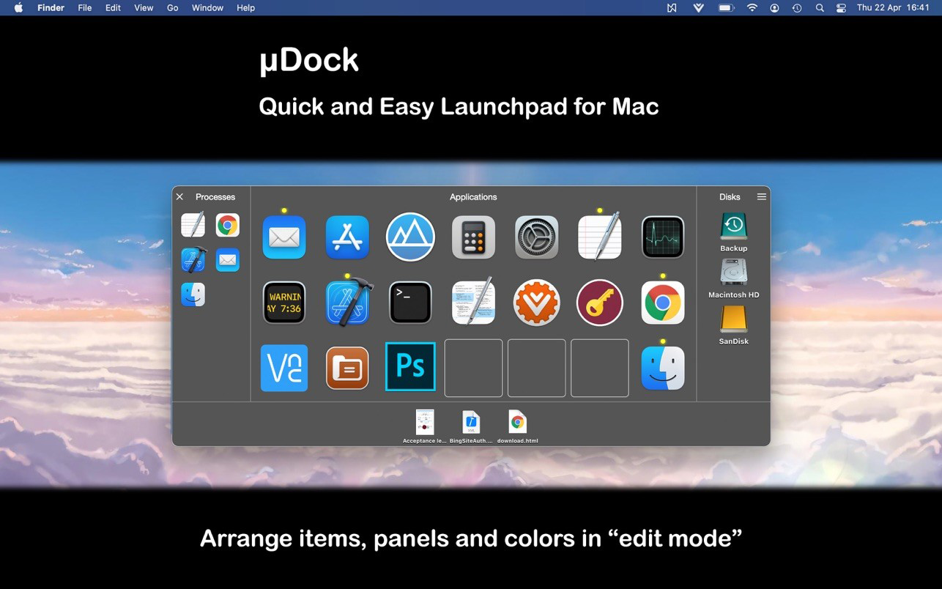Open the macOS Control Center

[x=841, y=8]
